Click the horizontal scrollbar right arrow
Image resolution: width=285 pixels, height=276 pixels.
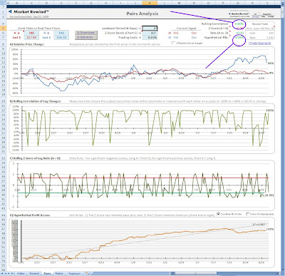click(x=279, y=273)
